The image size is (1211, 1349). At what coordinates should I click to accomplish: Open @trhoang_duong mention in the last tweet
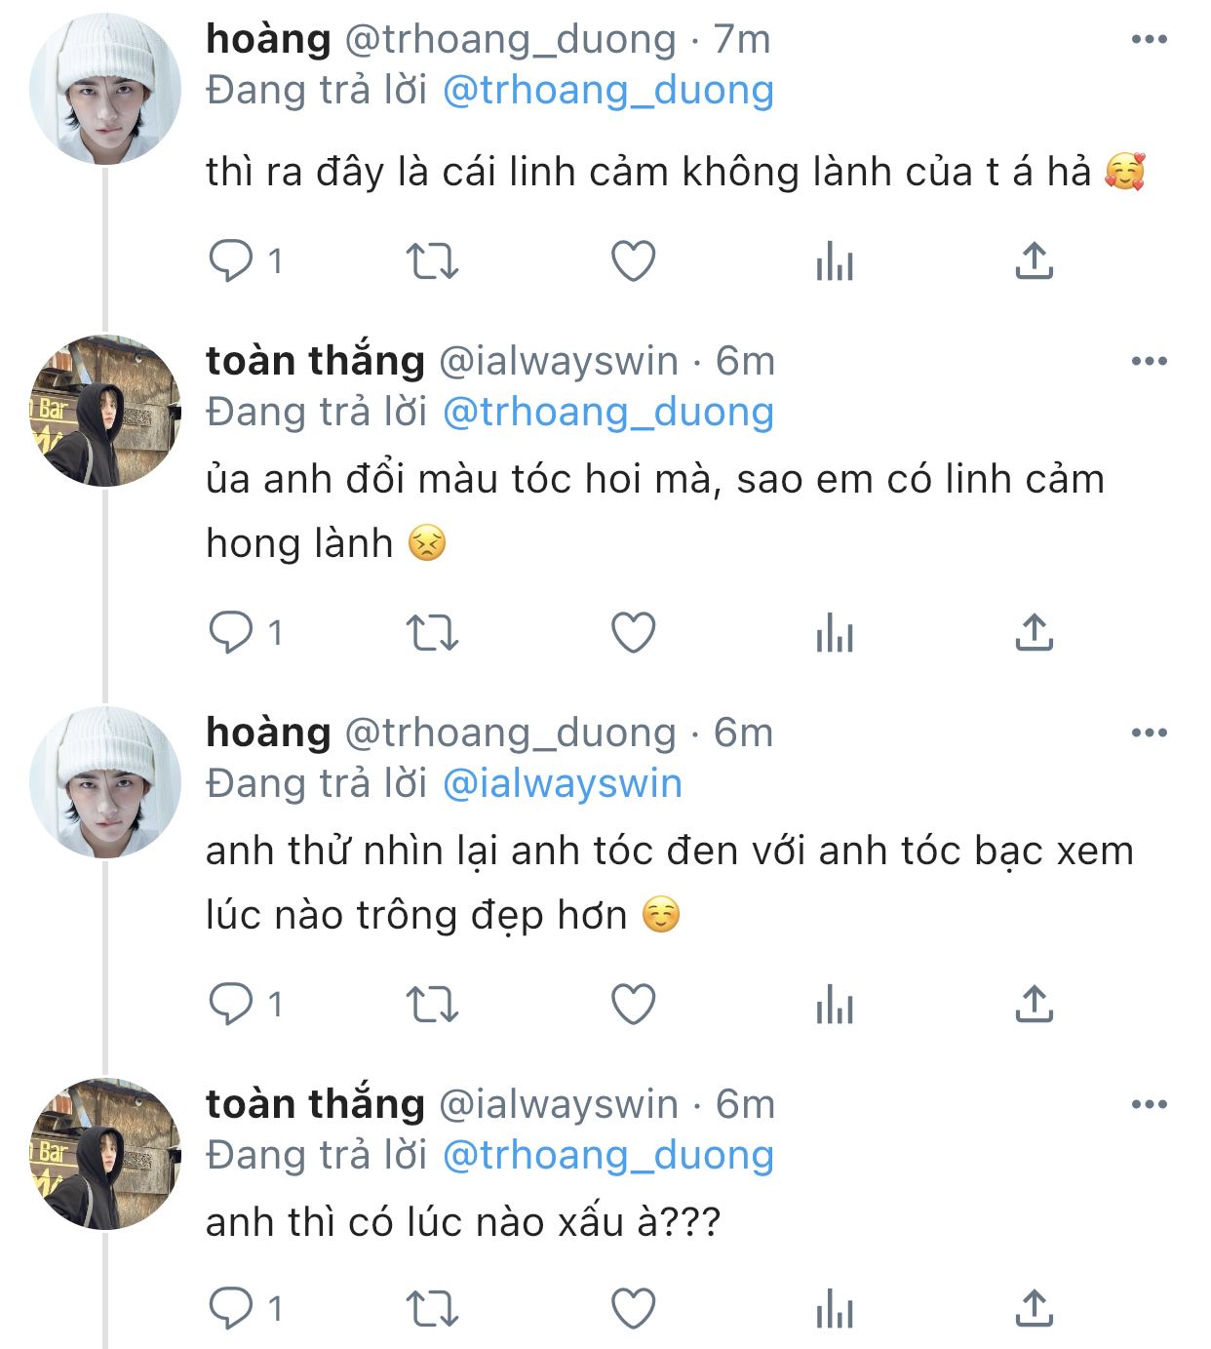click(x=607, y=1156)
